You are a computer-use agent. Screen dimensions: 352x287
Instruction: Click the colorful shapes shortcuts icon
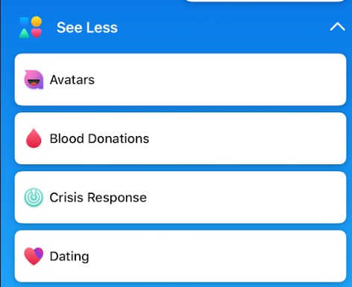[x=31, y=28]
